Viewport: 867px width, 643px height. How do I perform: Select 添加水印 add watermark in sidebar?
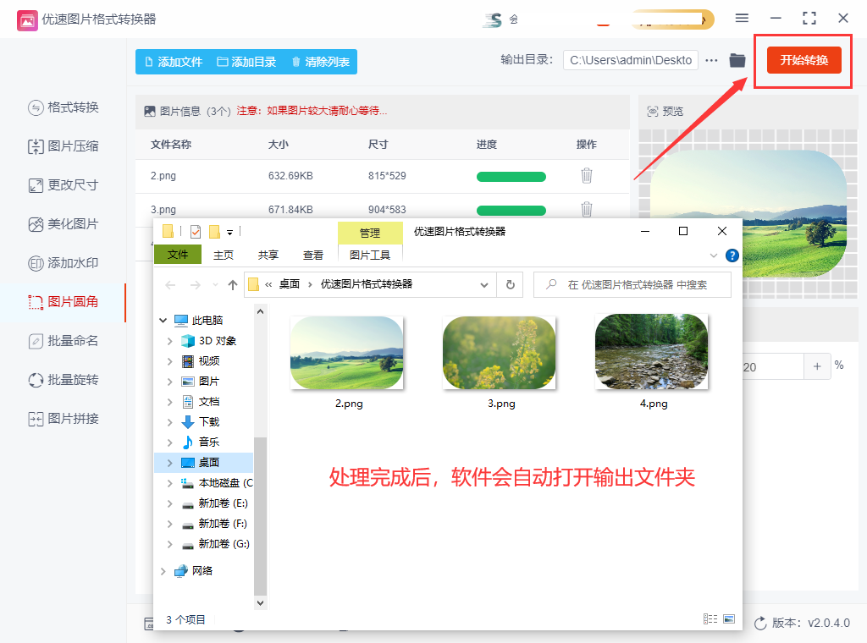coord(63,263)
